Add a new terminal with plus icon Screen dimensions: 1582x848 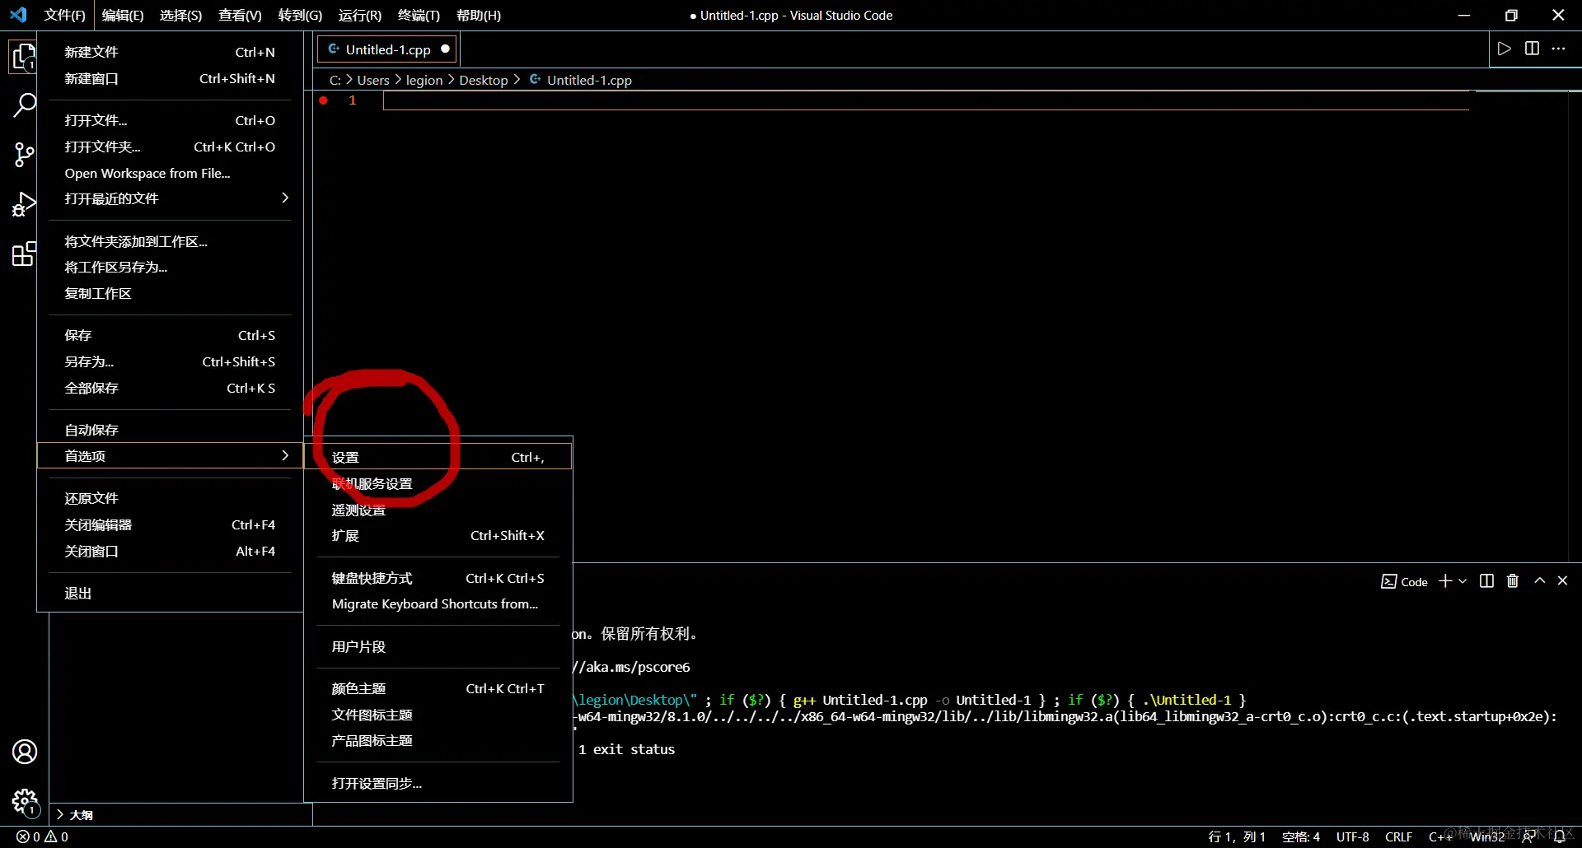coord(1445,581)
